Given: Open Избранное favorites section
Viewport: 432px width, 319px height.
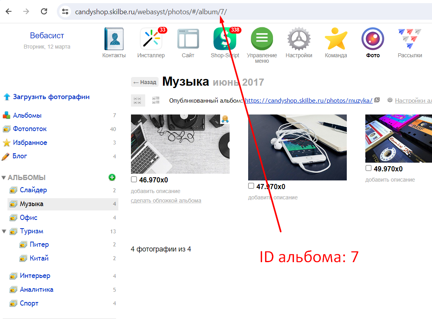Looking at the screenshot, I should point(30,143).
